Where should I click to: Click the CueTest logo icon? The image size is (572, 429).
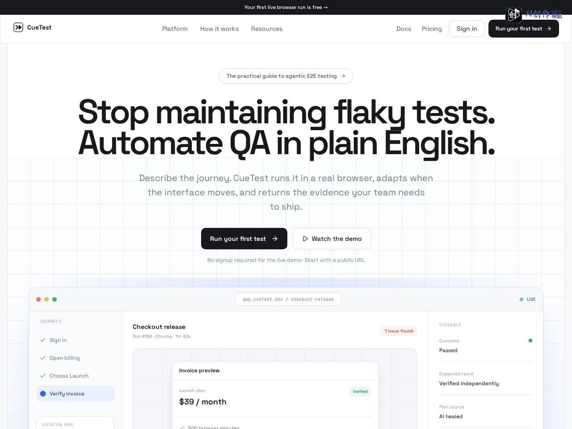pos(18,27)
